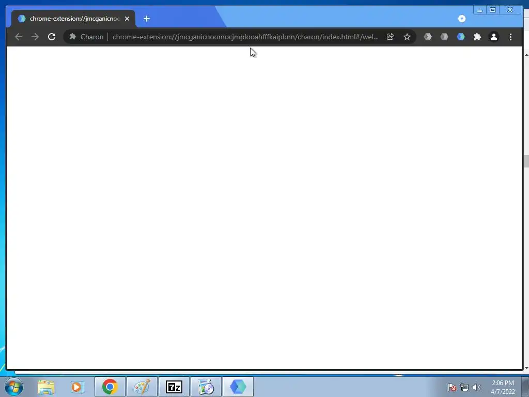Open the Windows Start menu

pyautogui.click(x=14, y=387)
